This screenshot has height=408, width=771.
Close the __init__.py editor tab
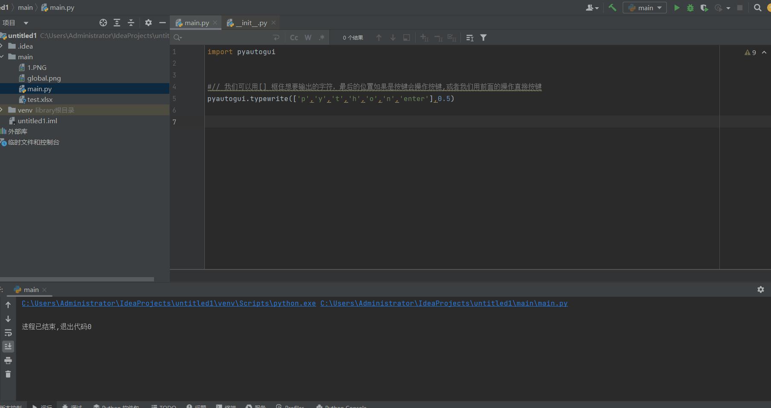[273, 23]
